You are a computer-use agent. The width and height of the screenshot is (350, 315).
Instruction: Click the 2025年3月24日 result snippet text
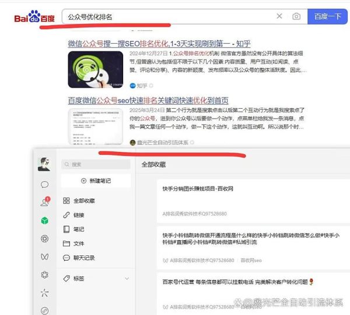click(217, 119)
